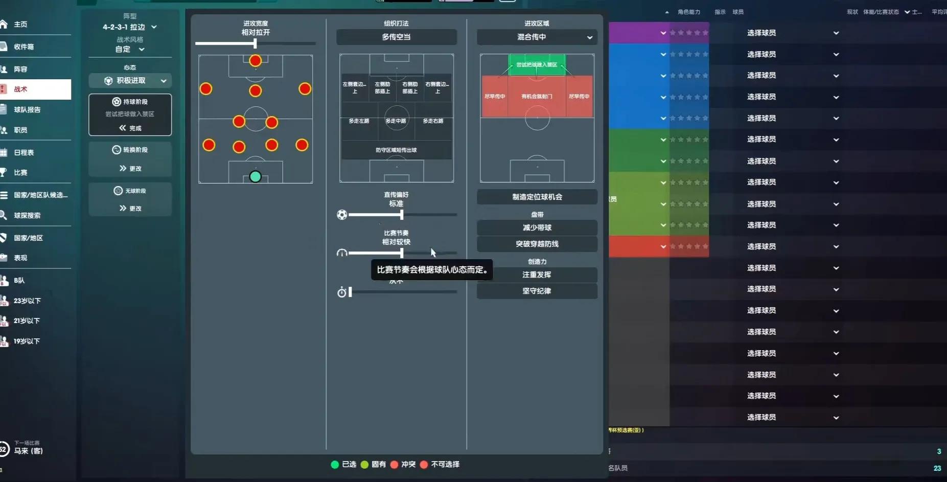Click the star rating in the purple row

click(689, 33)
